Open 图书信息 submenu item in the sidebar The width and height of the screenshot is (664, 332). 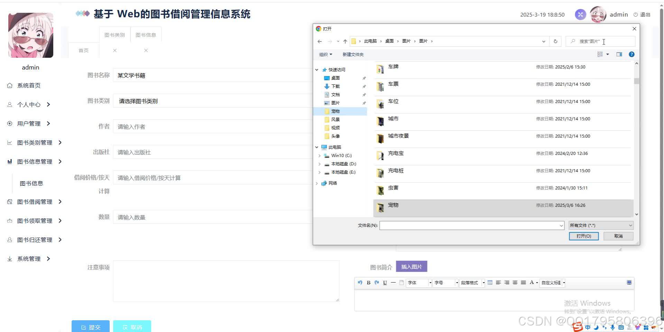[31, 183]
